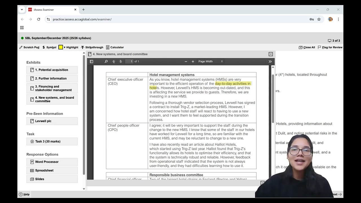Expand the highlight color dropdown arrow

pos(65,47)
